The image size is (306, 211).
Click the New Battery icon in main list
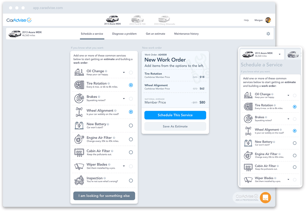79,126
